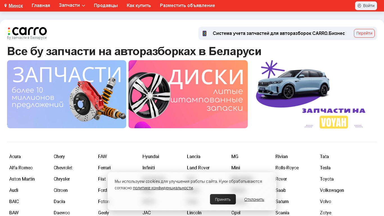Click the location pin icon next to Минск
The image size is (384, 216).
pos(5,6)
